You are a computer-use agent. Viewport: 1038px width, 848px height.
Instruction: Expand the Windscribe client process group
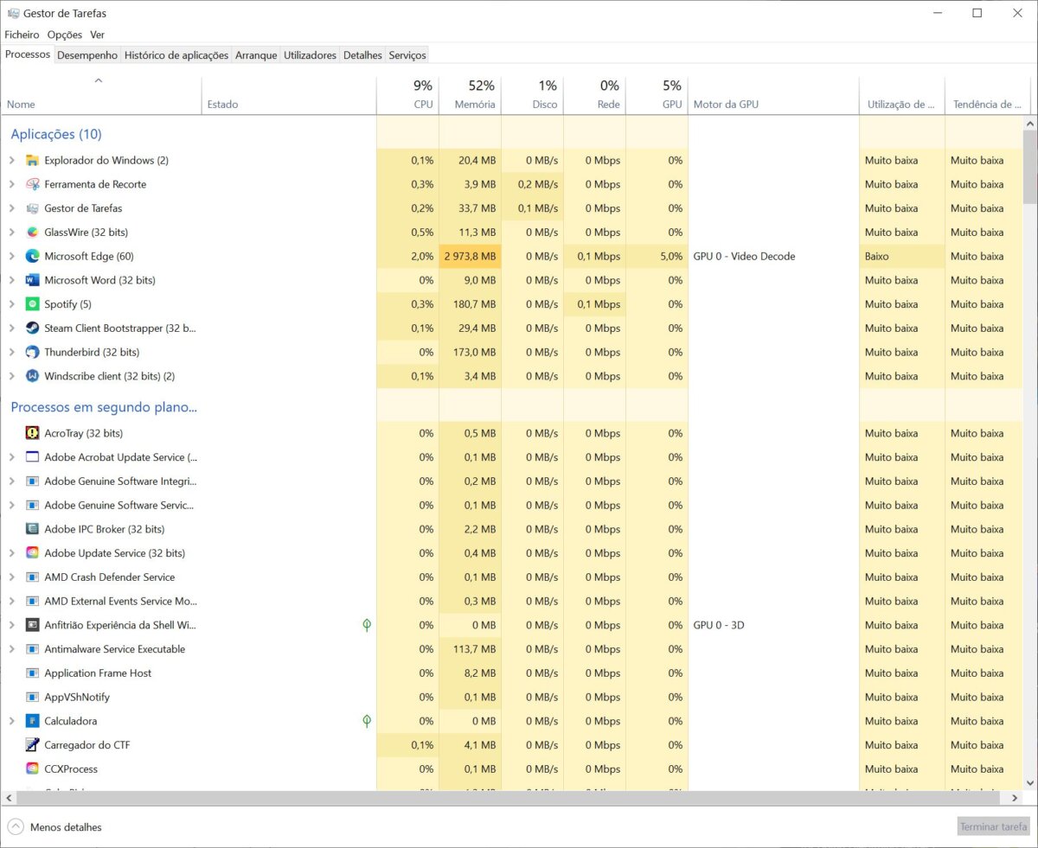(x=12, y=376)
